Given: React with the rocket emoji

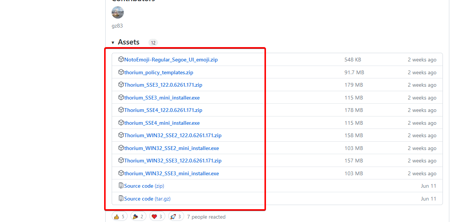Looking at the screenshot, I should (176, 217).
